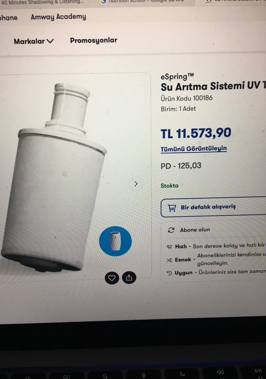The width and height of the screenshot is (266, 379).
Task: Click the Uygun clock history icon
Action: 169,273
